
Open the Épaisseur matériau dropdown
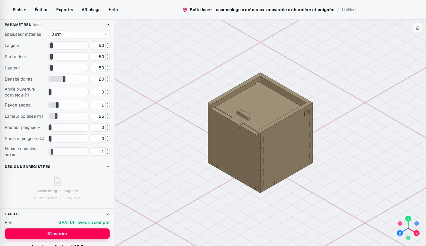(x=79, y=34)
